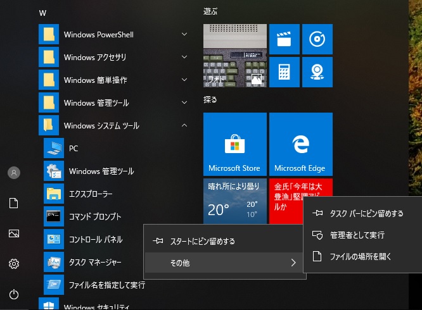Screen dimensions: 422x310
Task: Click タスク マネージャー label text
Action: pos(95,262)
